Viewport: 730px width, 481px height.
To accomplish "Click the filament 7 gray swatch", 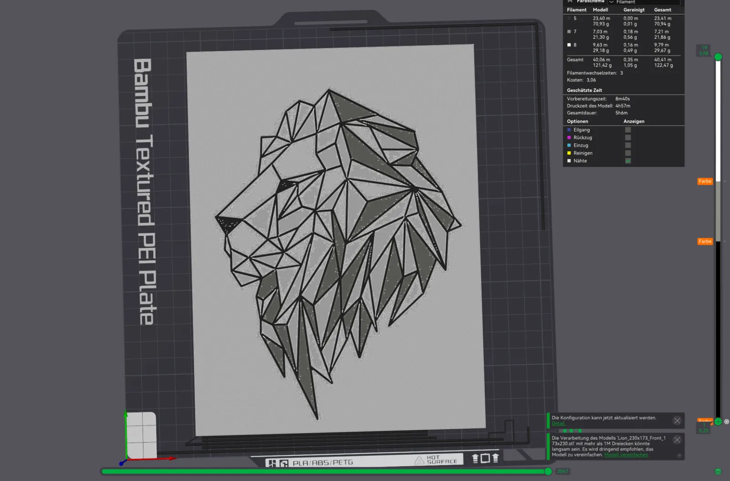I will click(569, 32).
